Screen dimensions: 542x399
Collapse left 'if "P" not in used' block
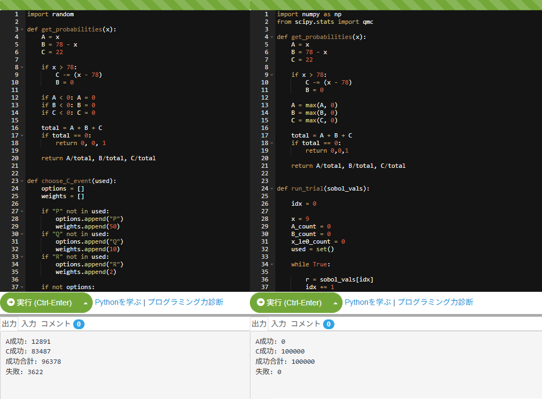click(x=22, y=211)
